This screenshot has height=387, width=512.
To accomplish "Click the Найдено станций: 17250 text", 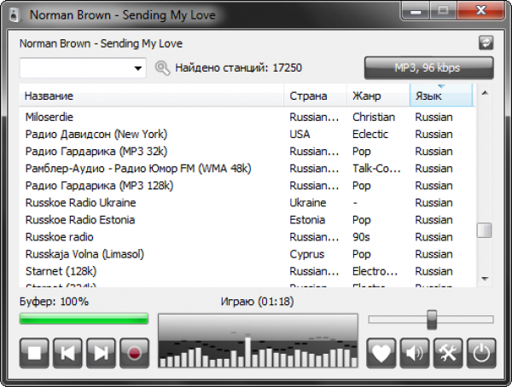I will click(x=238, y=68).
